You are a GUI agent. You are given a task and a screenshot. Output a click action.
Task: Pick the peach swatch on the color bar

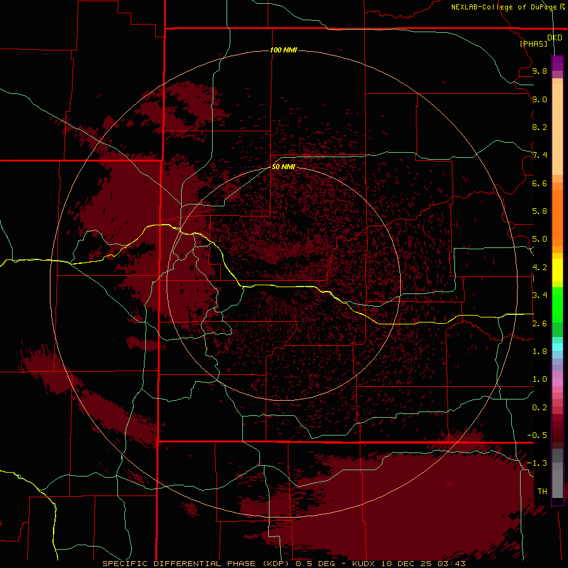[557, 131]
